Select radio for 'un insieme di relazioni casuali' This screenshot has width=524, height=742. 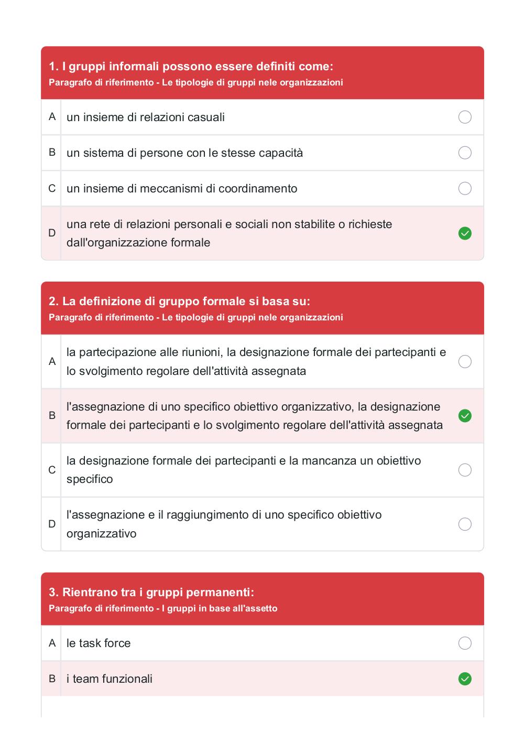pyautogui.click(x=465, y=117)
